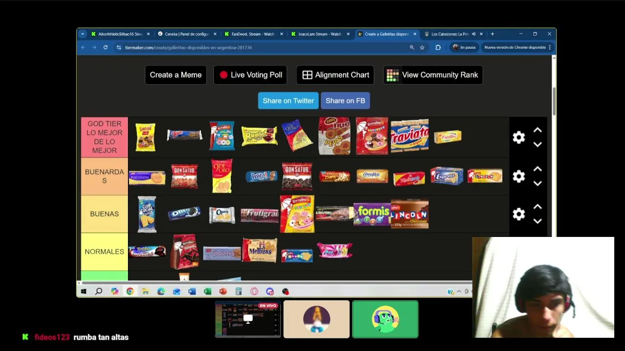The height and width of the screenshot is (351, 625).
Task: View site information icon in address bar
Action: (119, 47)
